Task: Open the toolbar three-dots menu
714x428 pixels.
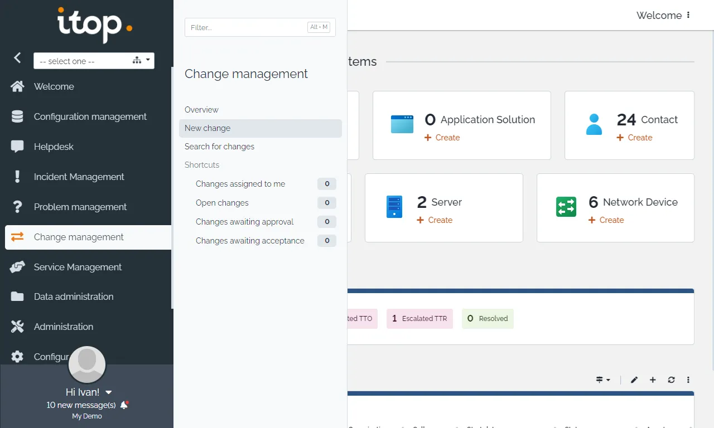Action: click(688, 380)
